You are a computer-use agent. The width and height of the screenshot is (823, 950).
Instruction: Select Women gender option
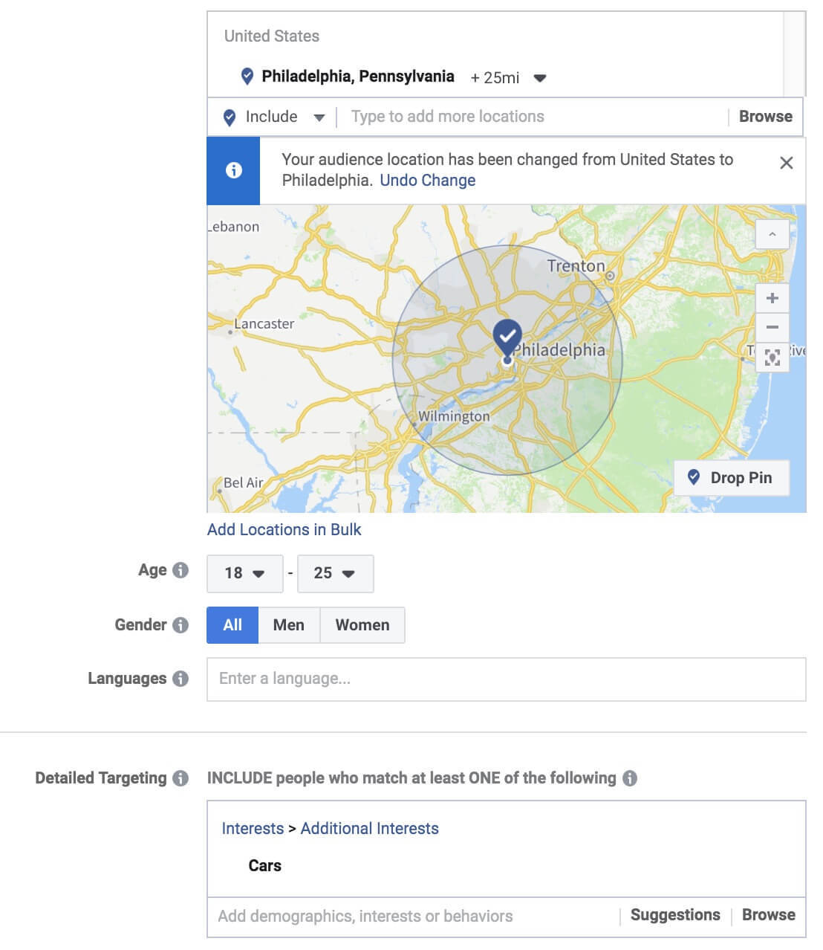362,625
